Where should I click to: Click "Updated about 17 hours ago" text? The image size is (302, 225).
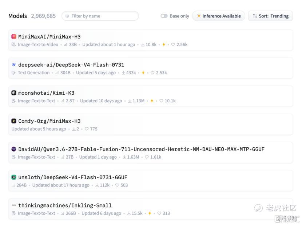coord(61,185)
